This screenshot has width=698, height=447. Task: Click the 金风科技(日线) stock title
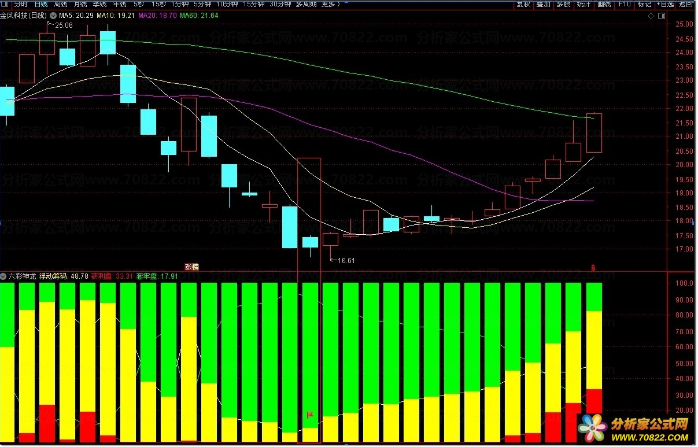tap(24, 16)
